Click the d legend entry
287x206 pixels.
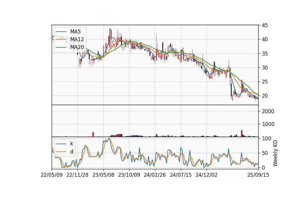72,152
